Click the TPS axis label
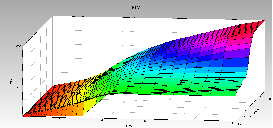This screenshot has height=128, width=273. tap(129, 126)
